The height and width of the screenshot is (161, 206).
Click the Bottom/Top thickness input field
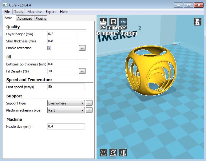tap(63, 64)
